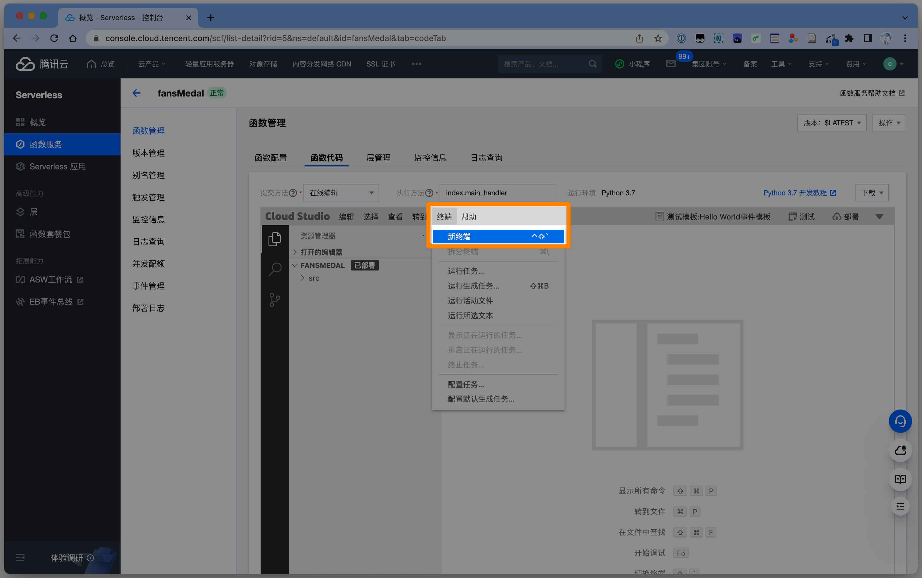The image size is (922, 578).
Task: Switch to the 日志查询 tab
Action: pos(486,157)
